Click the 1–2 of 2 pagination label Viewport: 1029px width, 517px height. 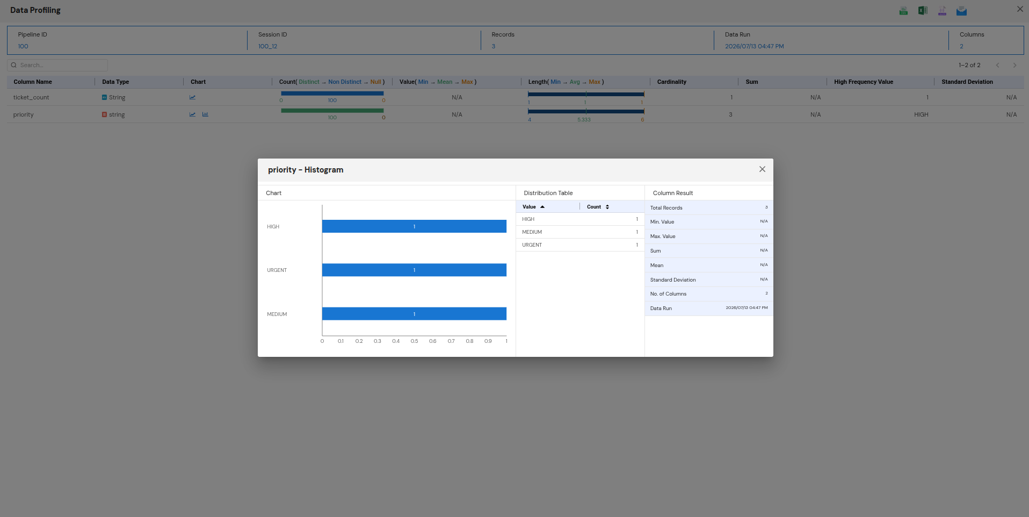(969, 65)
